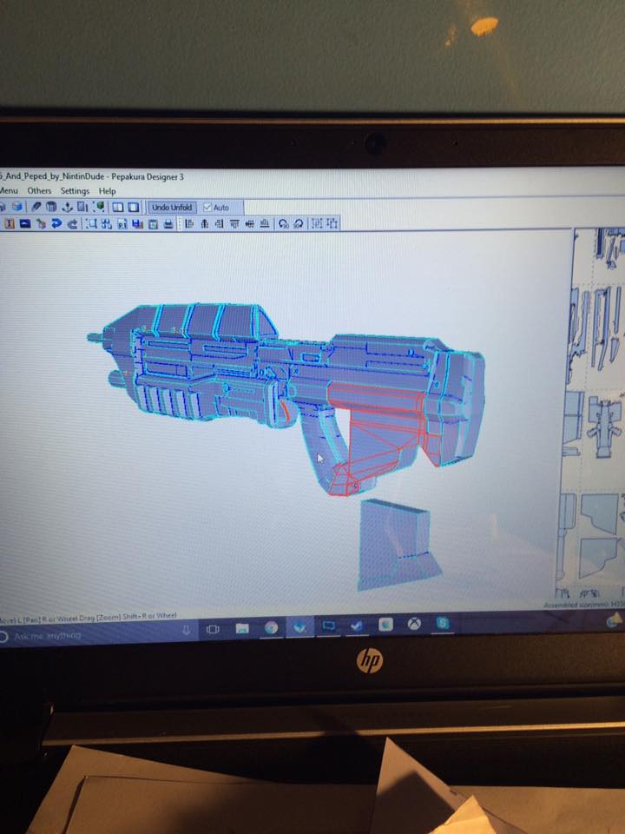Screen dimensions: 625x834
Task: Align selected parts to the top
Action: coord(234,224)
